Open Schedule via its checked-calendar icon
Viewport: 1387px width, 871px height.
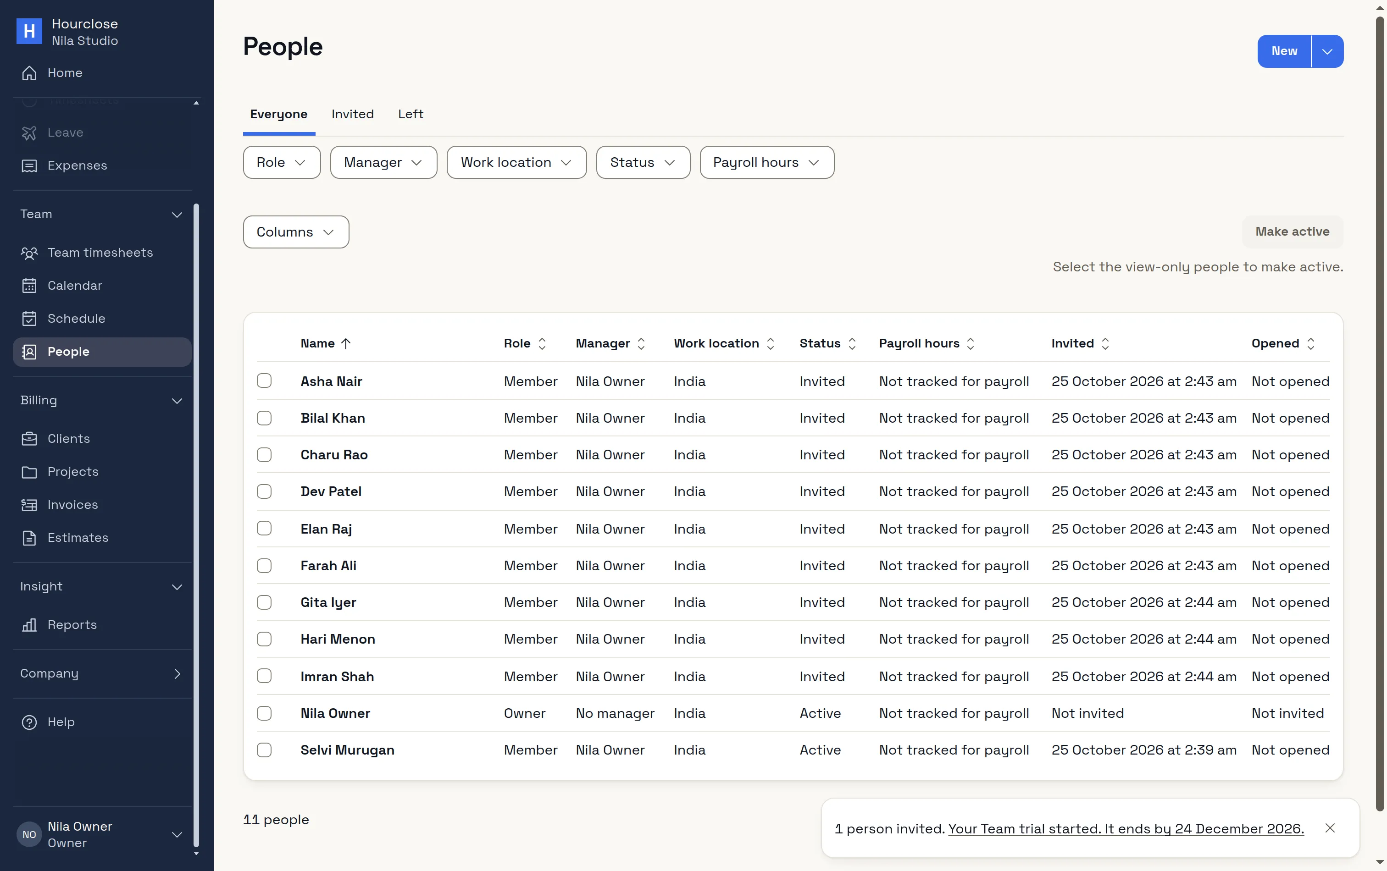[29, 318]
